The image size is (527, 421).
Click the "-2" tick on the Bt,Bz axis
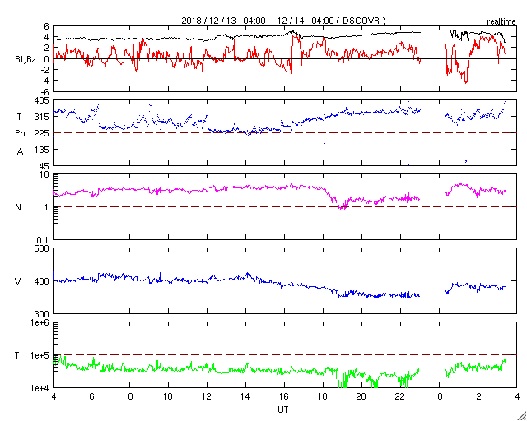44,70
